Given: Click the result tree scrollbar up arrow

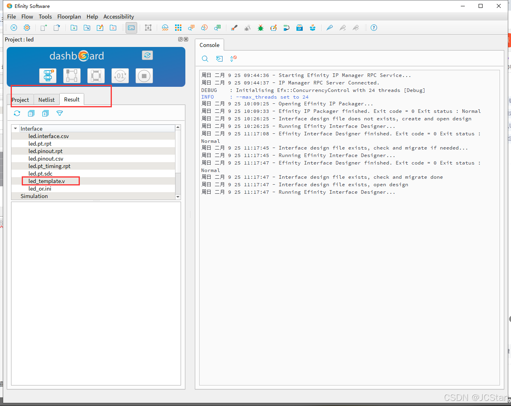Looking at the screenshot, I should coord(178,127).
